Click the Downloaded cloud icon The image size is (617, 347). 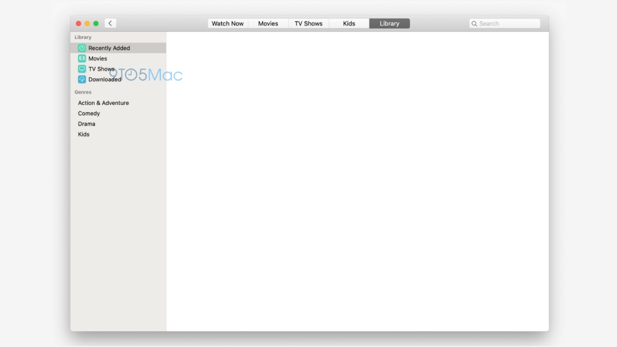point(82,80)
